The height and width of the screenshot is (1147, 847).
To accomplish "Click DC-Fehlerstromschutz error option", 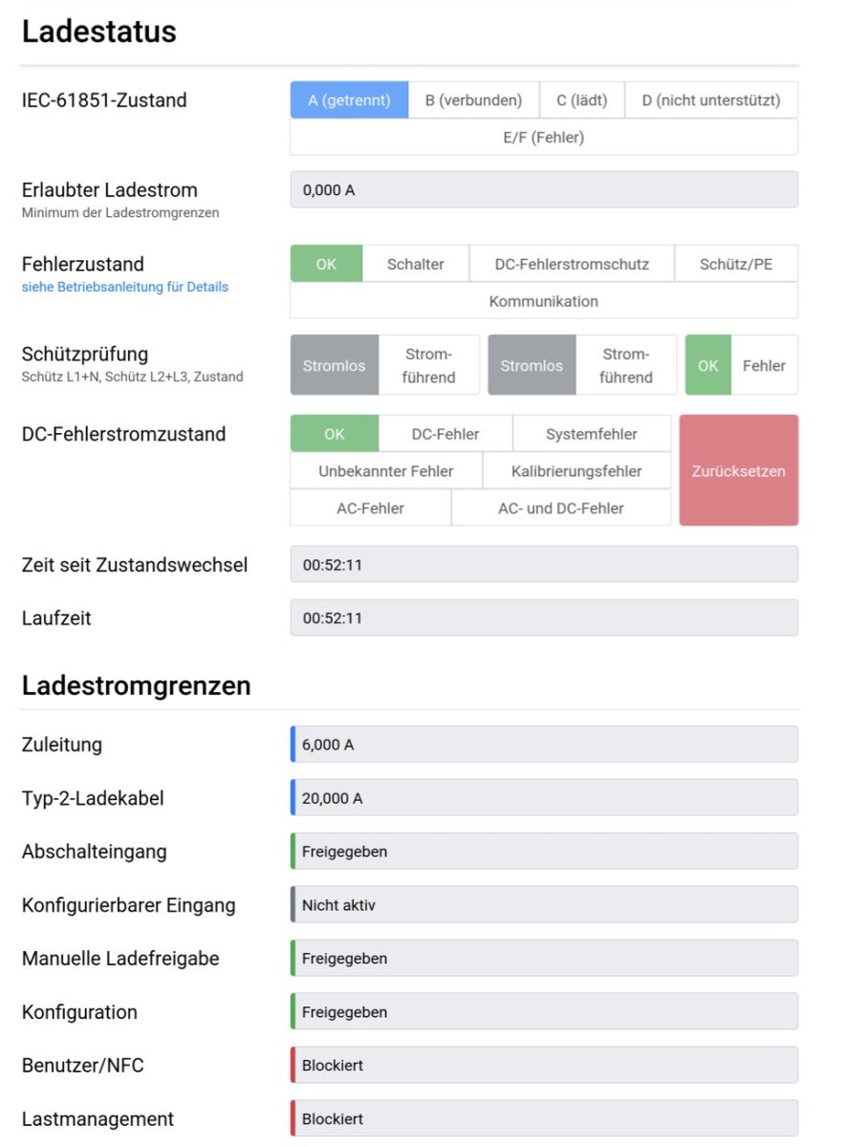I will click(x=571, y=265).
